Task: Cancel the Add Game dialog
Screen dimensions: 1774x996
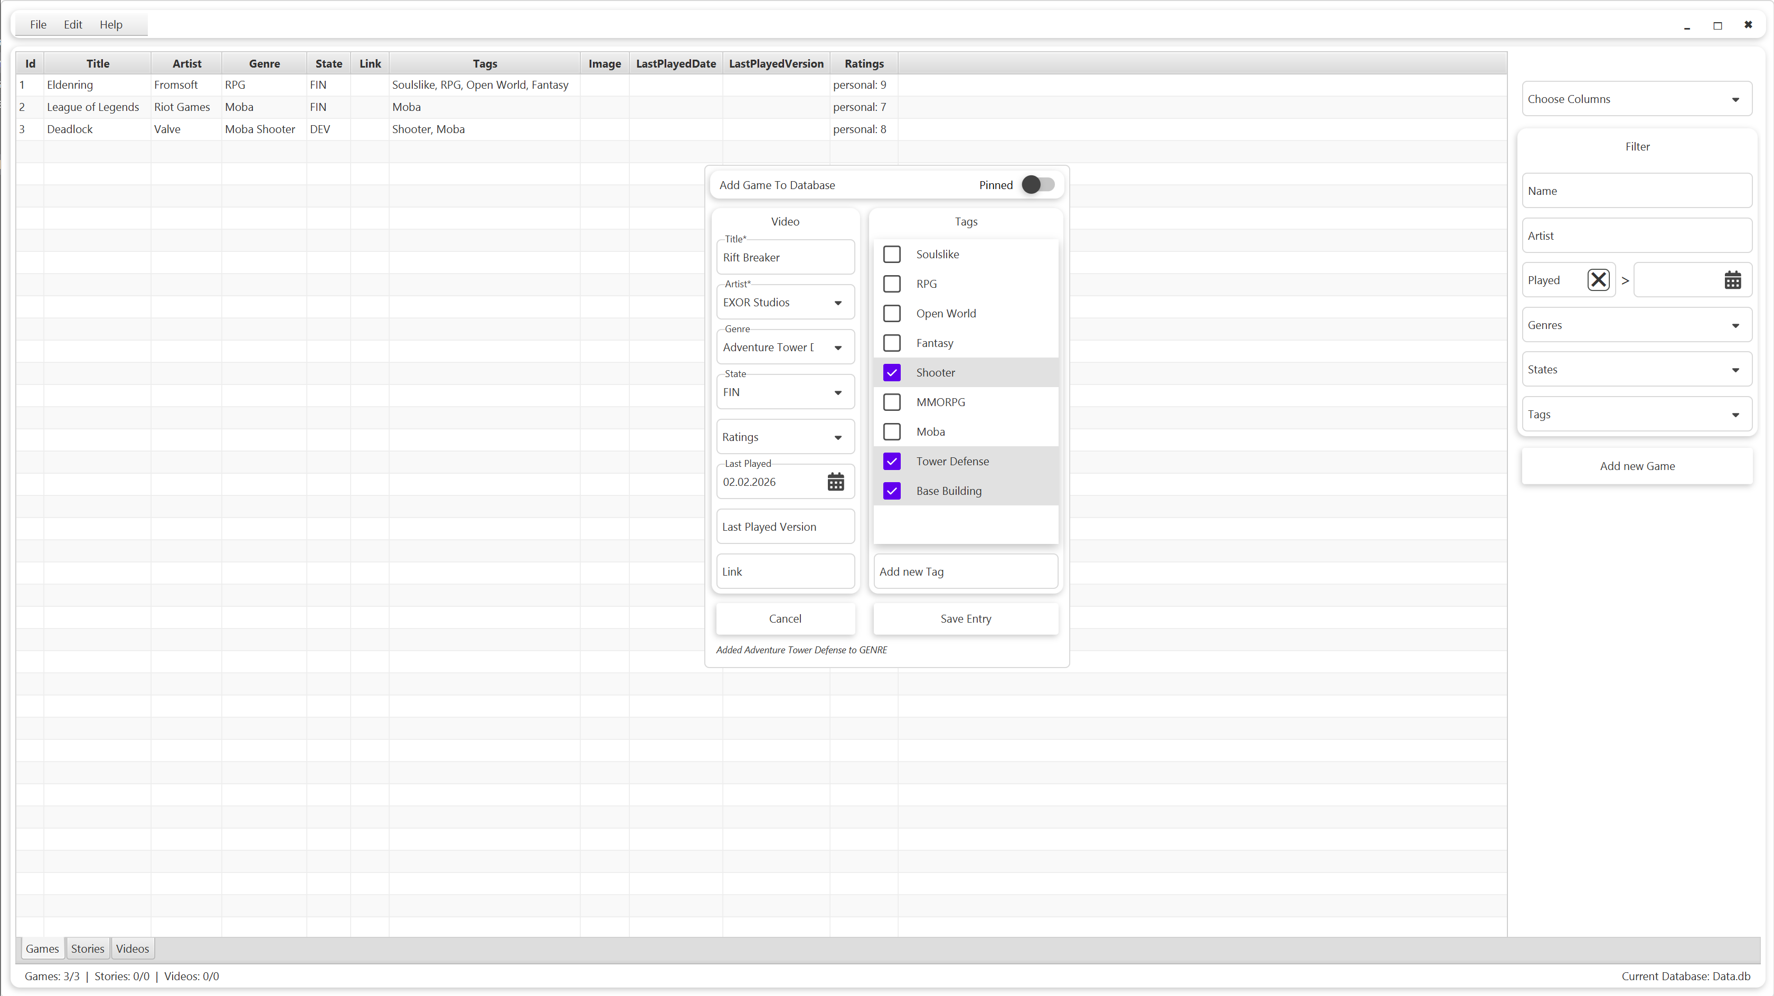Action: coord(785,618)
